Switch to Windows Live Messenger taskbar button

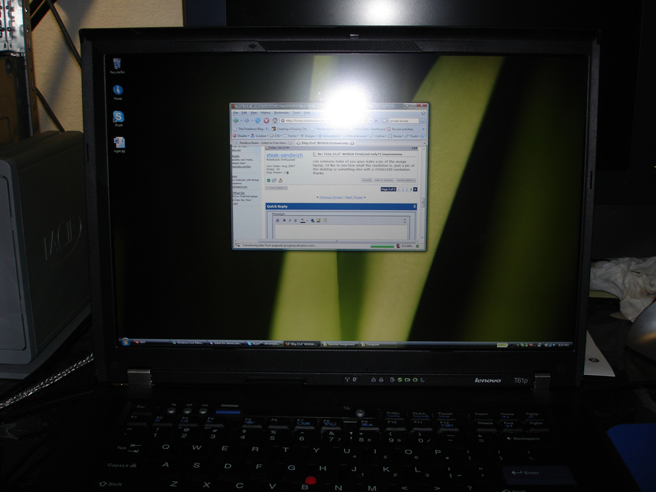pos(189,343)
